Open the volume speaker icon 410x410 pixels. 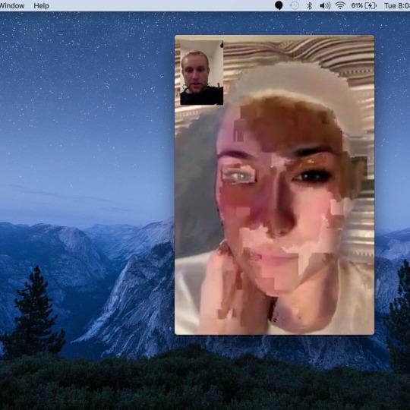coord(325,5)
